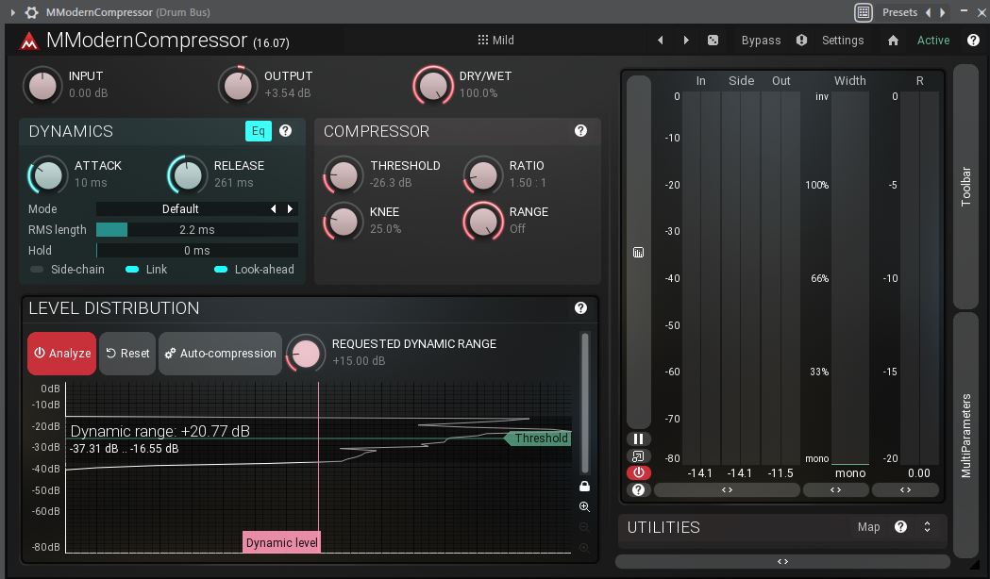Open the Mild preset selector
The image size is (990, 579).
[496, 40]
